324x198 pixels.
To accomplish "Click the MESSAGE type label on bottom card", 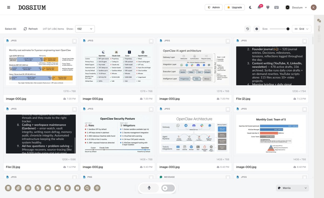I will tap(169, 177).
